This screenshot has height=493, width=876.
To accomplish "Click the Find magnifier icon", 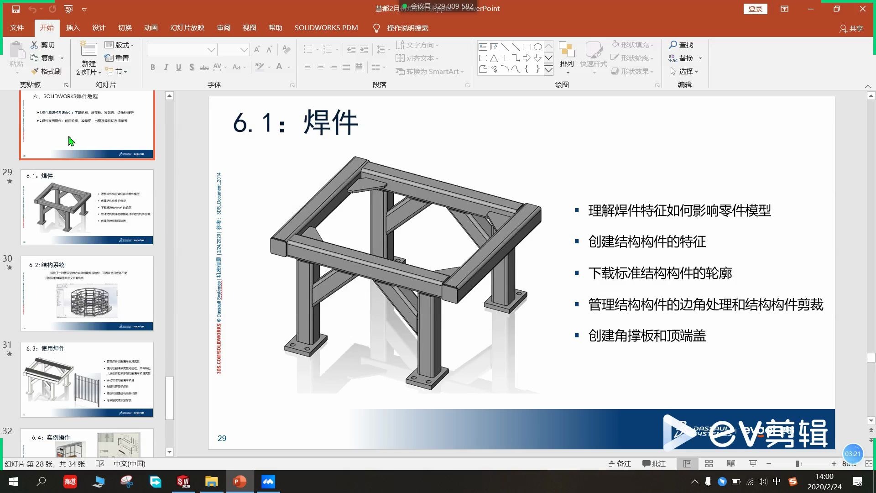I will [x=673, y=45].
